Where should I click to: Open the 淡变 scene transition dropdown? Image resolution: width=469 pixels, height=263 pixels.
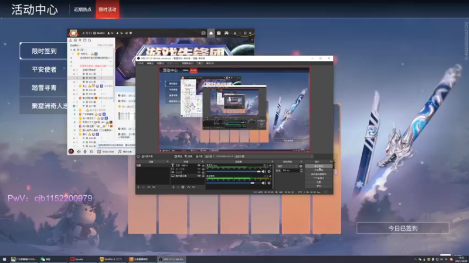tap(287, 167)
